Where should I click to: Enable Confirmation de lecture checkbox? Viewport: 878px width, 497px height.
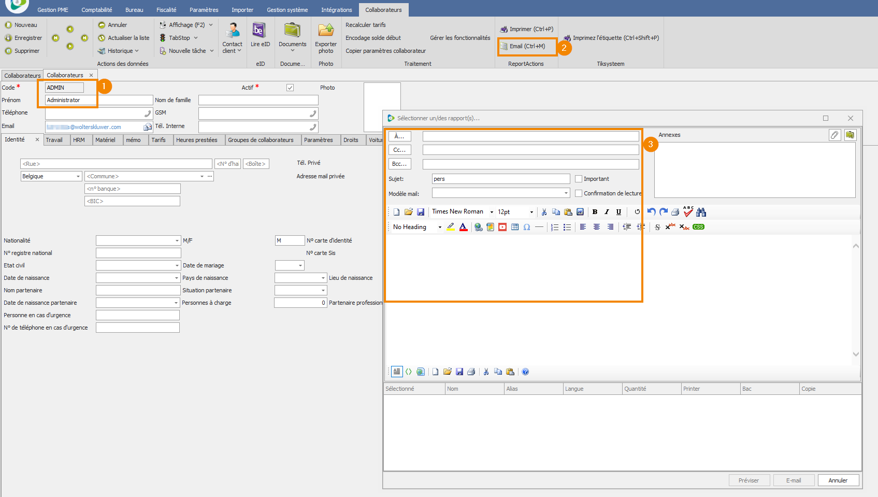[579, 193]
